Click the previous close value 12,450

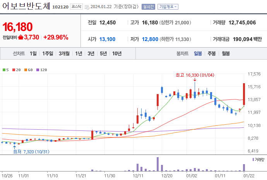coord(108,22)
